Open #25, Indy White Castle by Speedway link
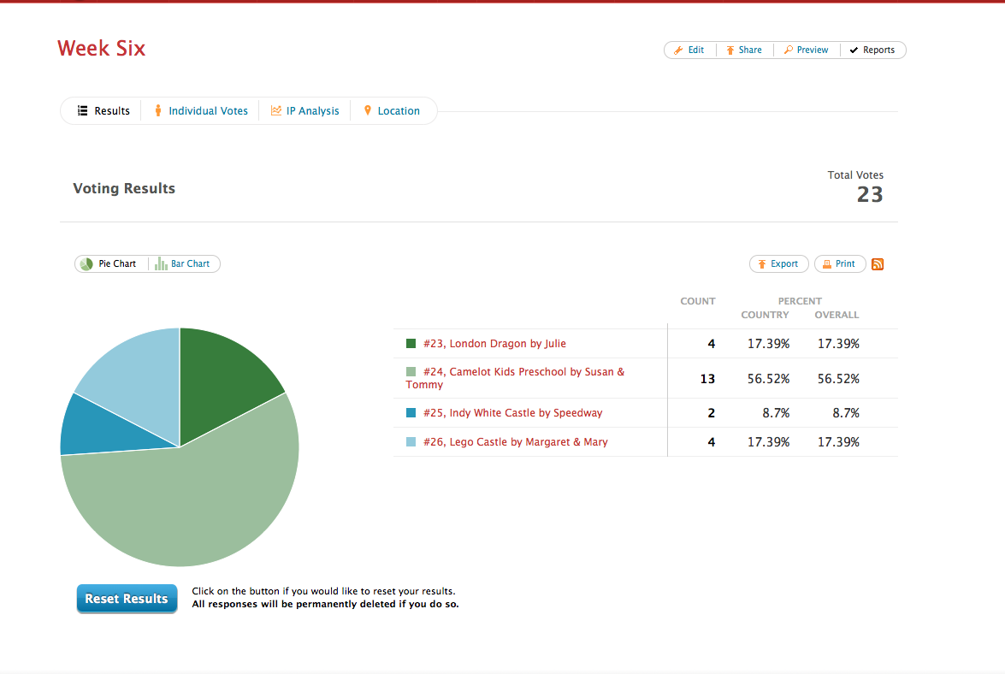Image resolution: width=1005 pixels, height=674 pixels. tap(512, 412)
